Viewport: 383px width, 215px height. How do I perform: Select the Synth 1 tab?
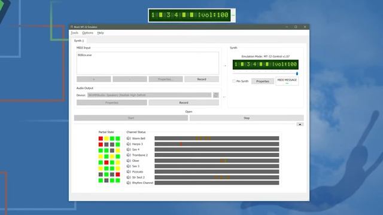79,41
